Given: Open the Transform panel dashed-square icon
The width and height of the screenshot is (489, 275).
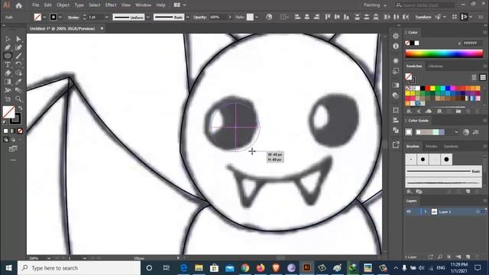Looking at the screenshot, I should coord(396,110).
